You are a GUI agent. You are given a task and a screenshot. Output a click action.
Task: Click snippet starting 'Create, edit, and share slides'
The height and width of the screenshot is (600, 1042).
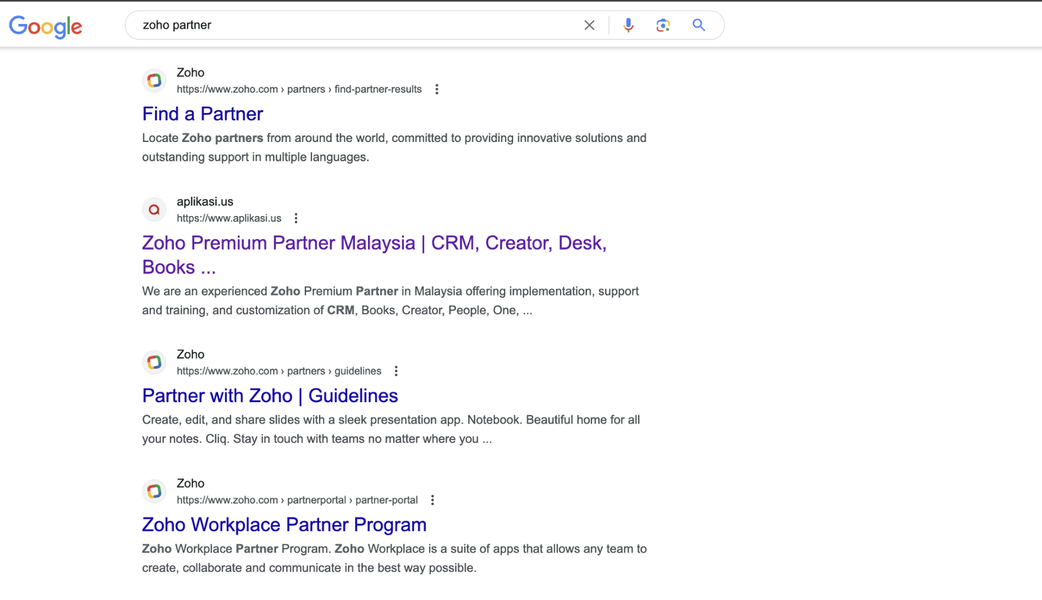point(391,430)
